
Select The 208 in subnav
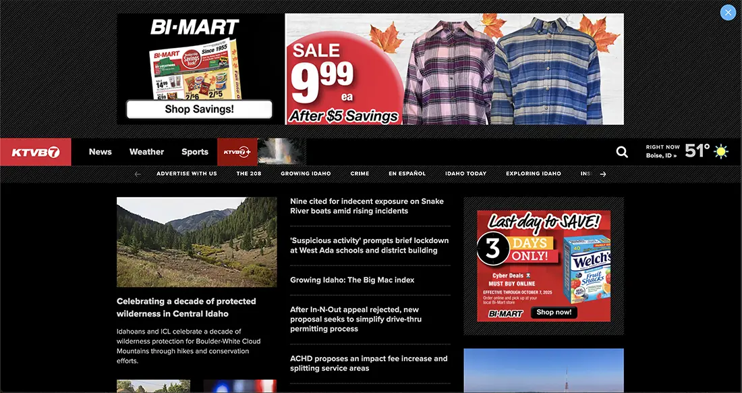[249, 174]
